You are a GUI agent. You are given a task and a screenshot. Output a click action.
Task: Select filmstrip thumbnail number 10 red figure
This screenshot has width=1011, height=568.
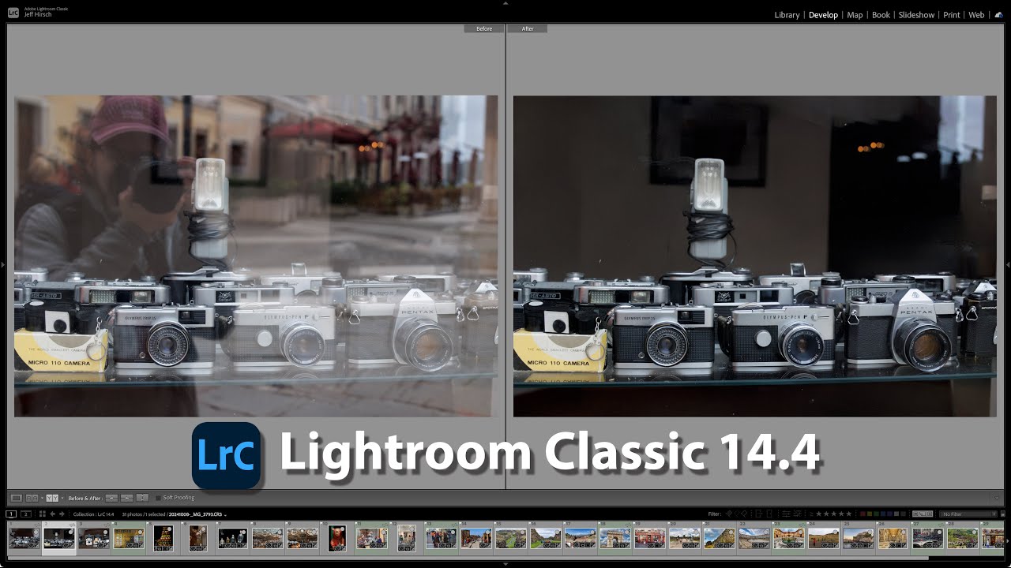tap(337, 538)
